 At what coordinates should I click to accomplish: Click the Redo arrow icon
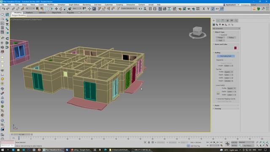8,9
